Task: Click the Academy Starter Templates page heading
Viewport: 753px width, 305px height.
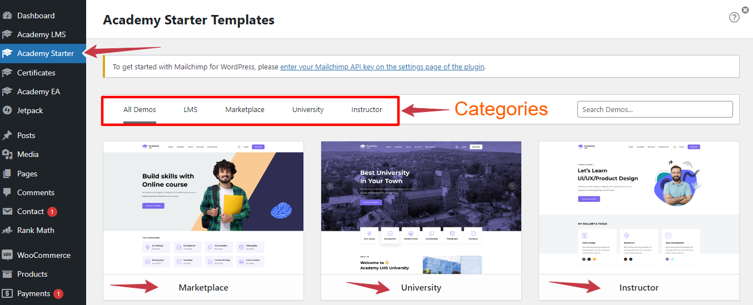Action: click(189, 20)
